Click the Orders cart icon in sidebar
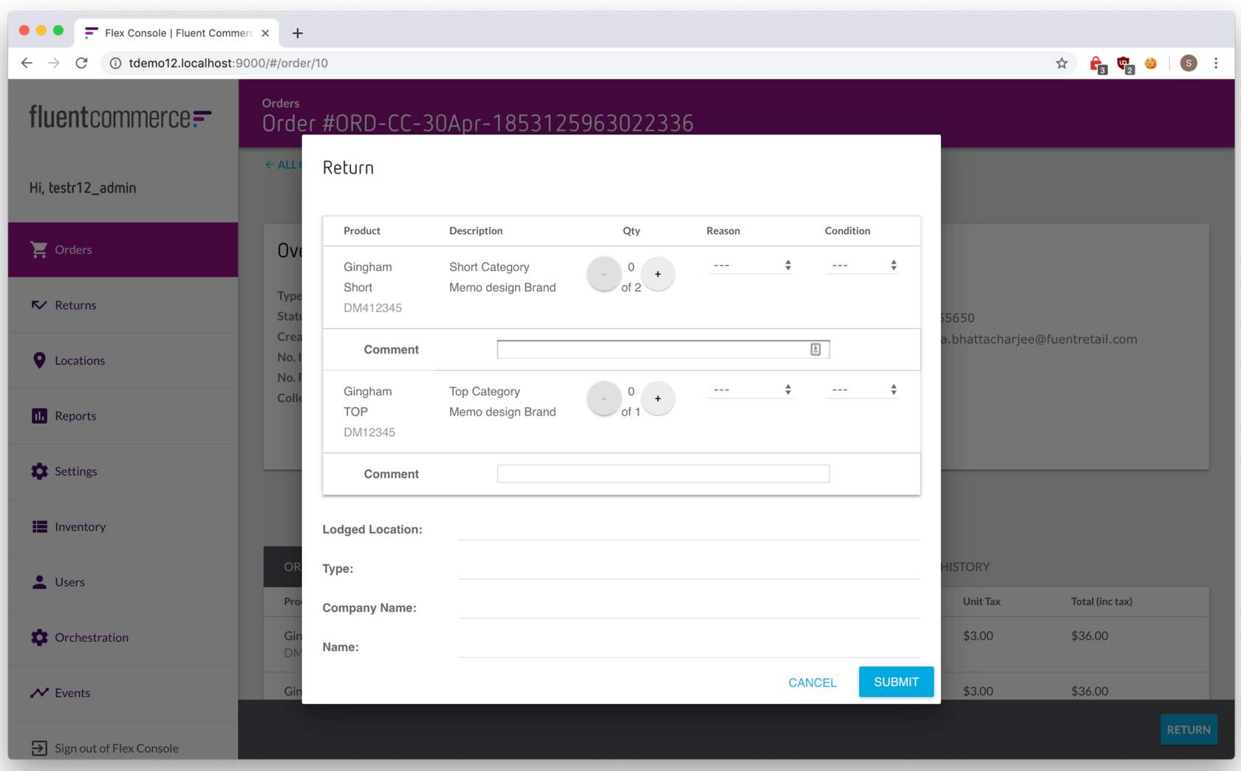Screen dimensions: 1241x771 (x=39, y=250)
